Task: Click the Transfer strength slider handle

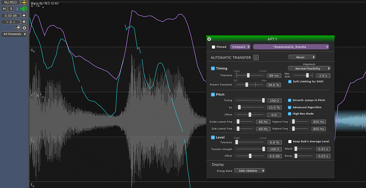Action: [263, 149]
